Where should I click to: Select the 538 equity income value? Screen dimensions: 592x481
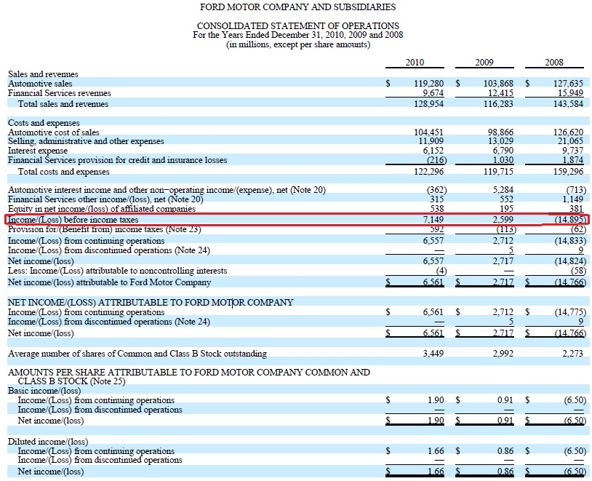[x=436, y=209]
